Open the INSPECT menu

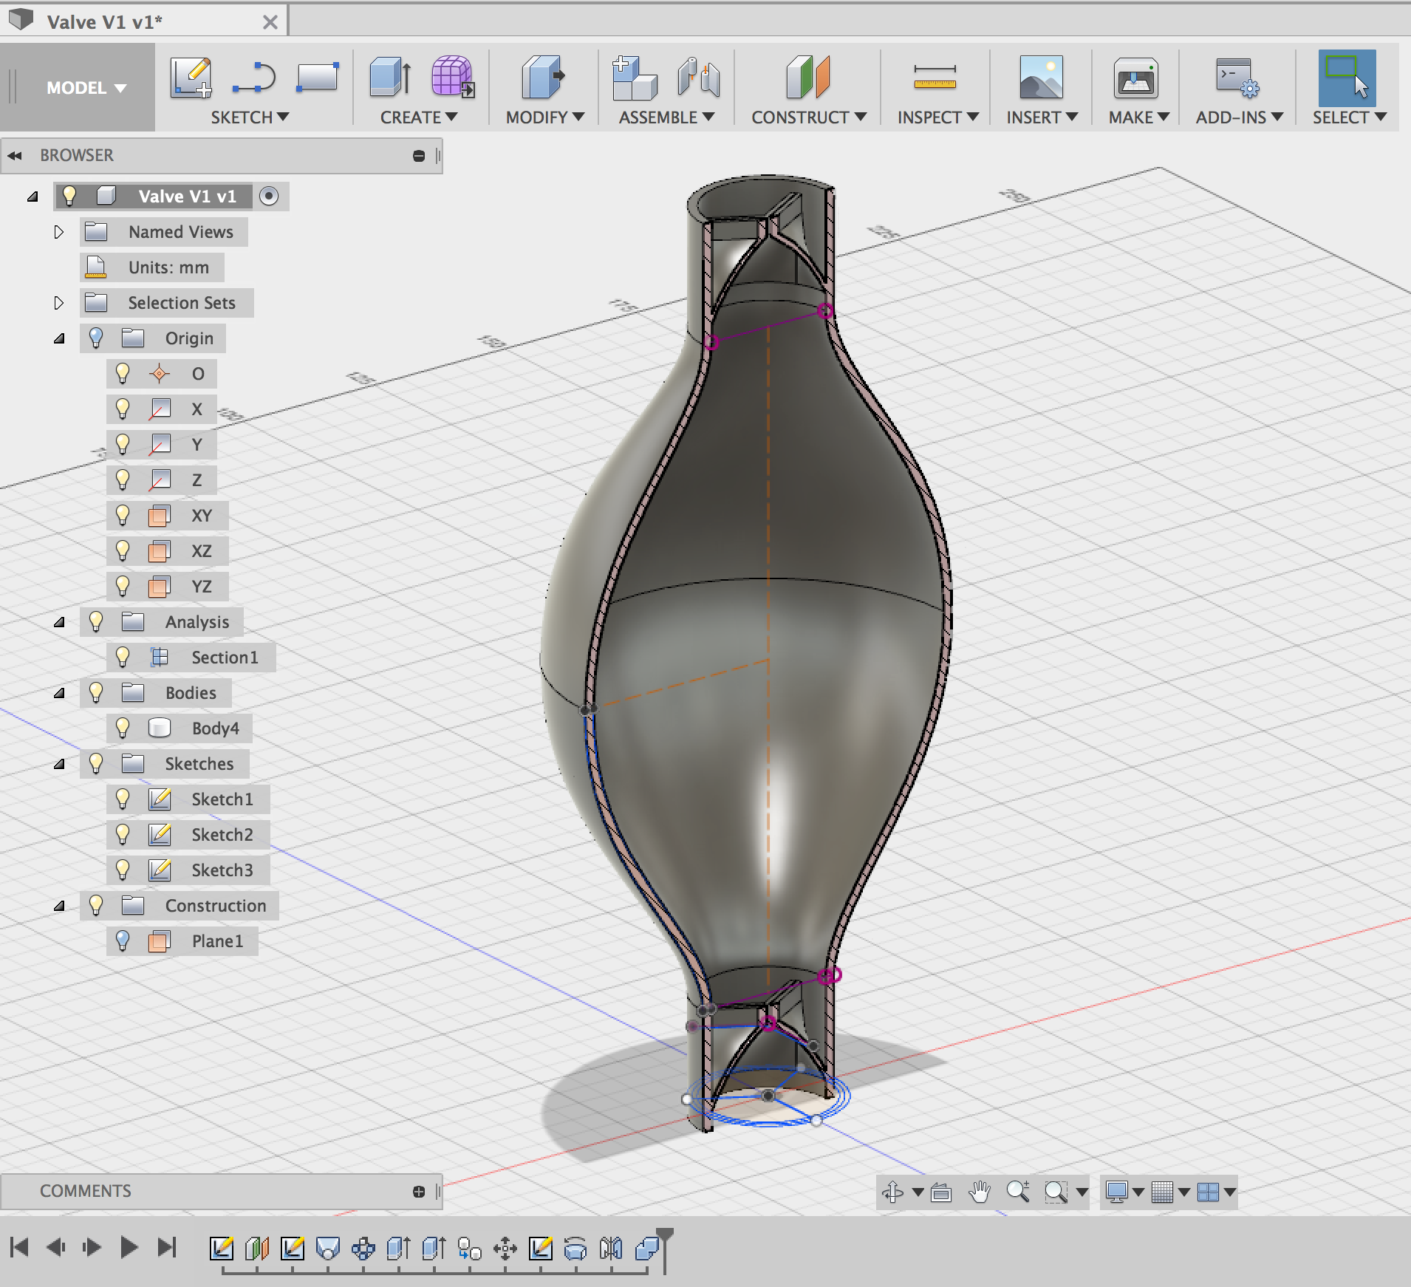(x=938, y=117)
